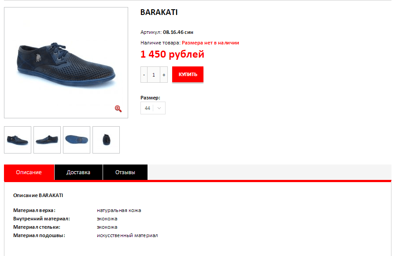Viewport: 406px width, 256px height.
Task: Click the article number 08.16.46 син
Action: click(178, 32)
